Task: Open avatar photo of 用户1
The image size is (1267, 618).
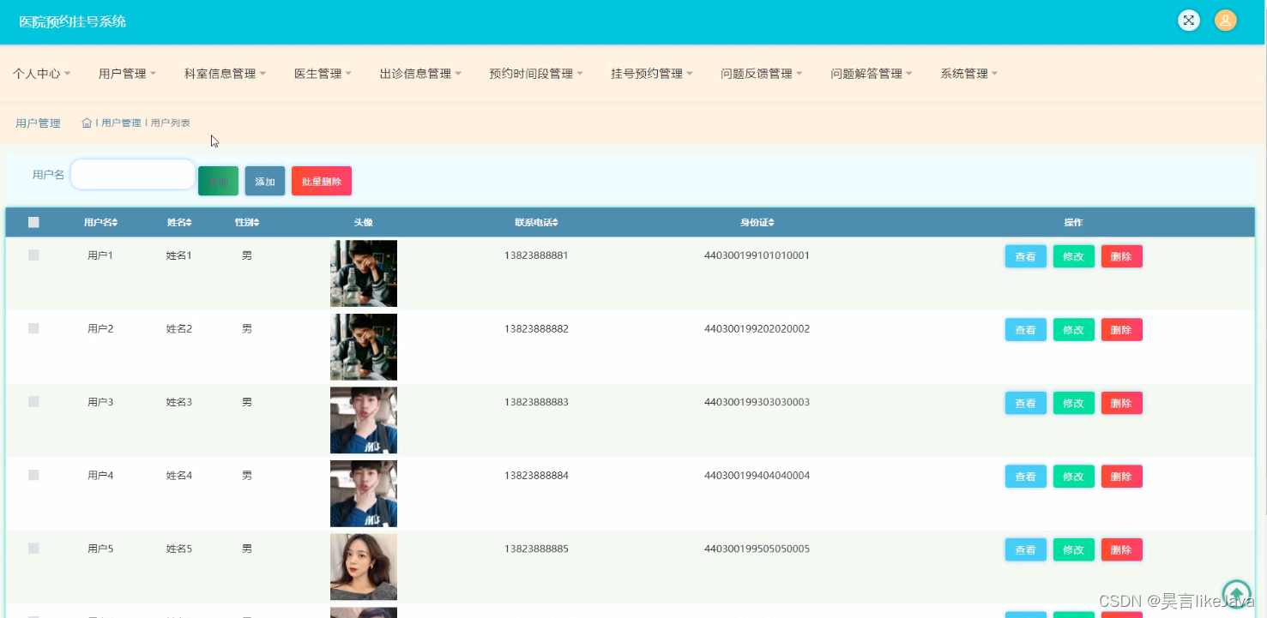Action: (x=364, y=273)
